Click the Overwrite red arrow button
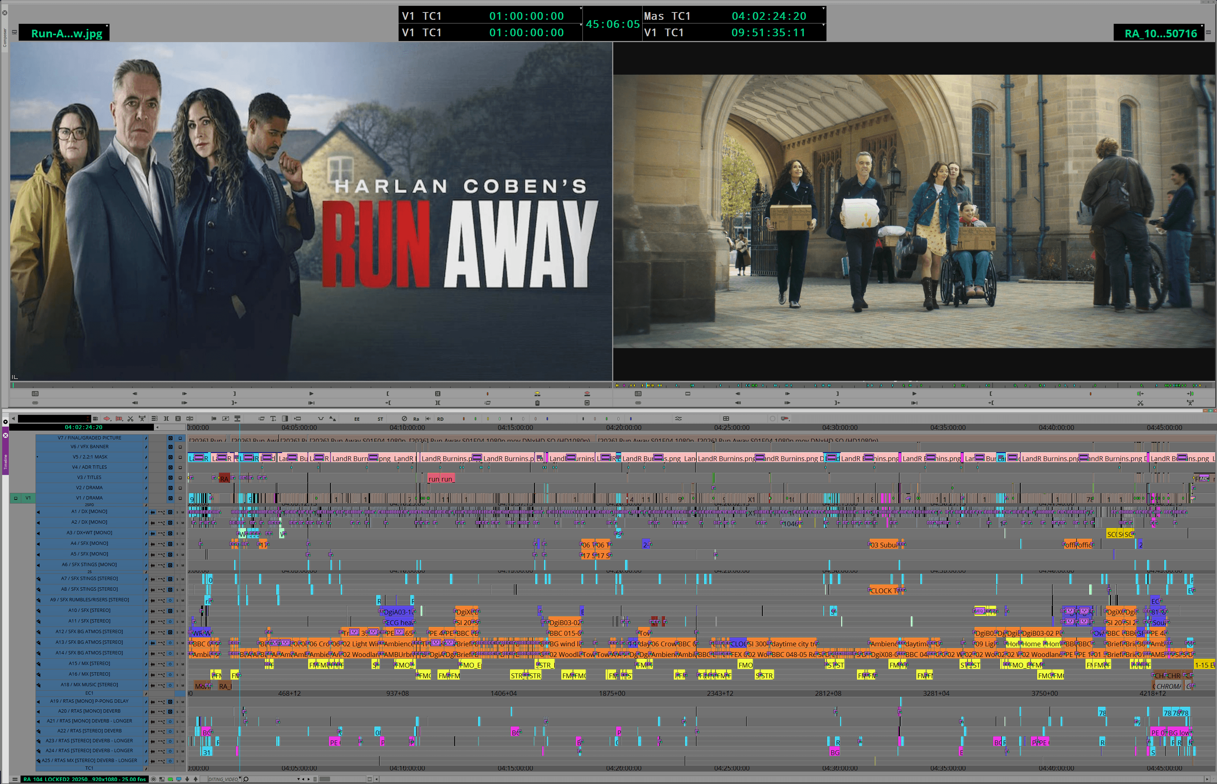Viewport: 1217px width, 784px height. [x=587, y=394]
